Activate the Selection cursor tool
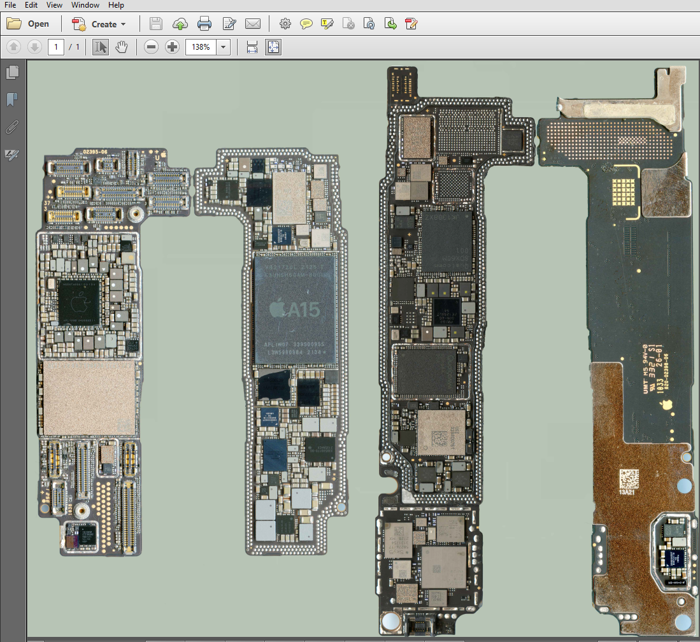This screenshot has height=642, width=700. (x=100, y=46)
